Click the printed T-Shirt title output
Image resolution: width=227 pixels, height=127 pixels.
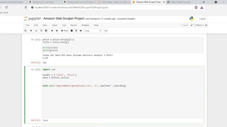click(78, 55)
